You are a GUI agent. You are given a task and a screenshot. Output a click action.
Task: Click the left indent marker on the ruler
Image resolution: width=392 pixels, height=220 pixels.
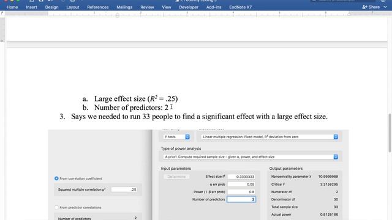pyautogui.click(x=117, y=15)
